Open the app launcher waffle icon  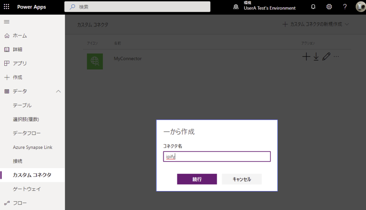coord(6,7)
